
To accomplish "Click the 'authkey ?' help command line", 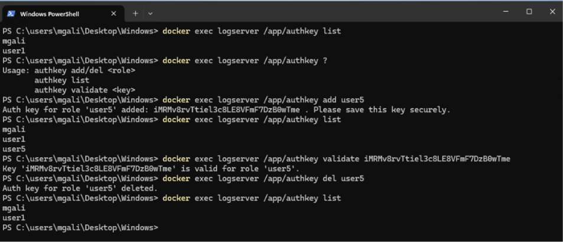I will (165, 61).
